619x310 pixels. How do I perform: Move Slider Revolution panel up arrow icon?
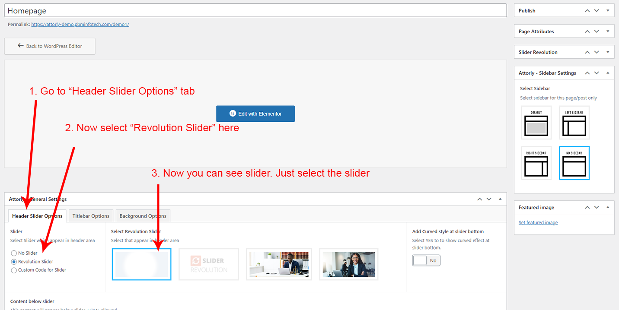587,52
